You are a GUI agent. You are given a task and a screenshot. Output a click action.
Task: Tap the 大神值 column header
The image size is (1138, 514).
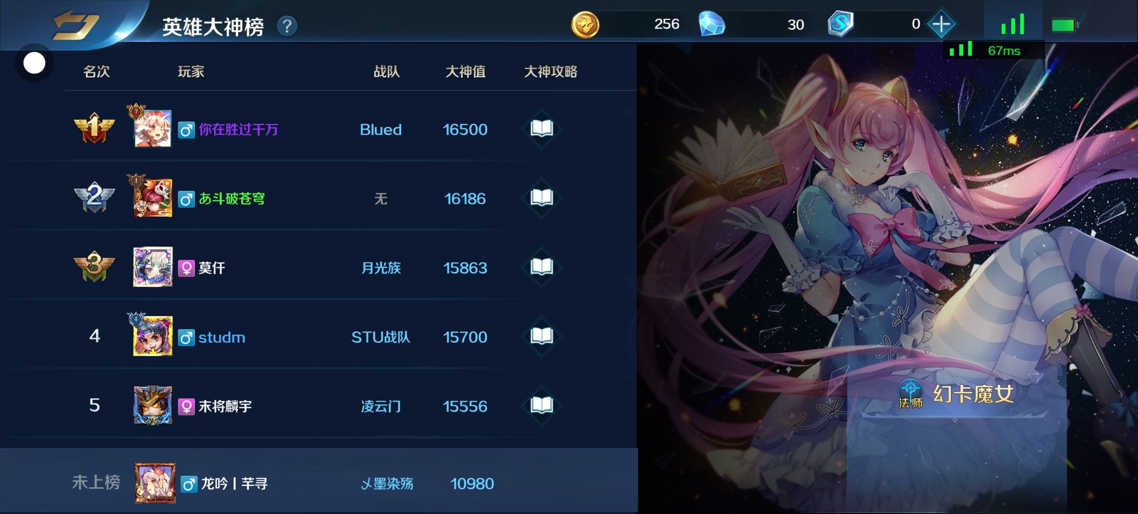[466, 72]
